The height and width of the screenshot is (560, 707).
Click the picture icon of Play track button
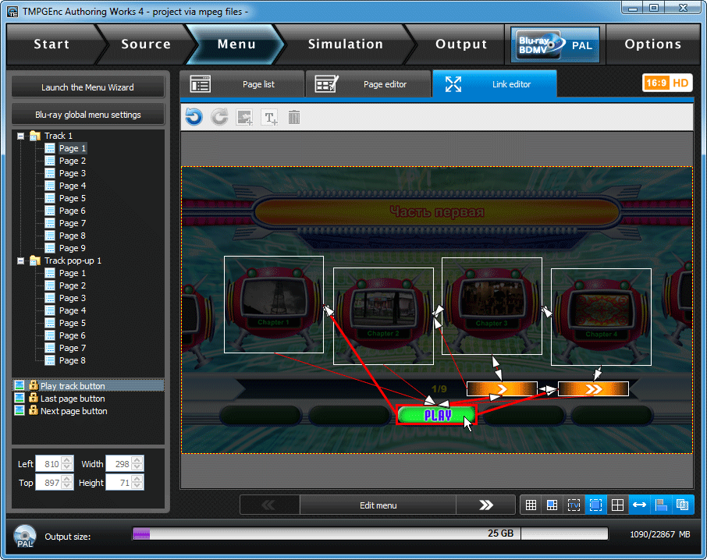[x=20, y=385]
